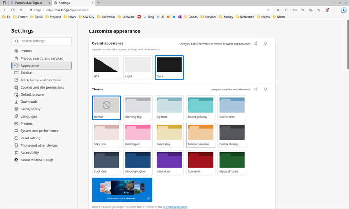Open the Social bookmarks folder
349x209 pixels.
[x=37, y=17]
